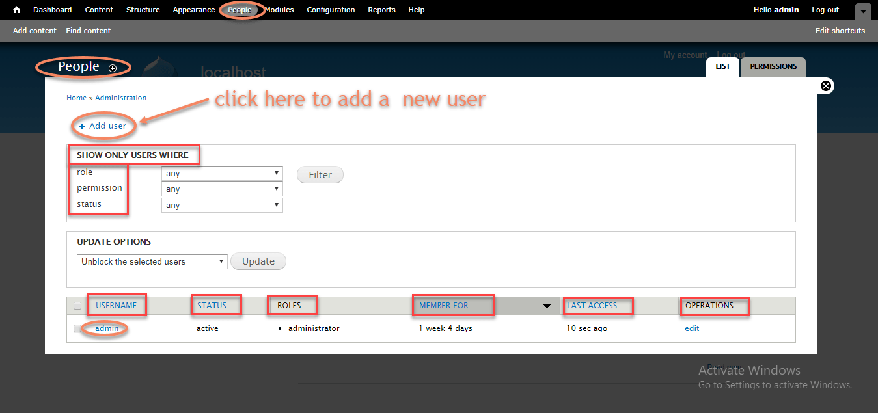Switch to the Permissions tab
This screenshot has width=878, height=413.
coord(773,66)
